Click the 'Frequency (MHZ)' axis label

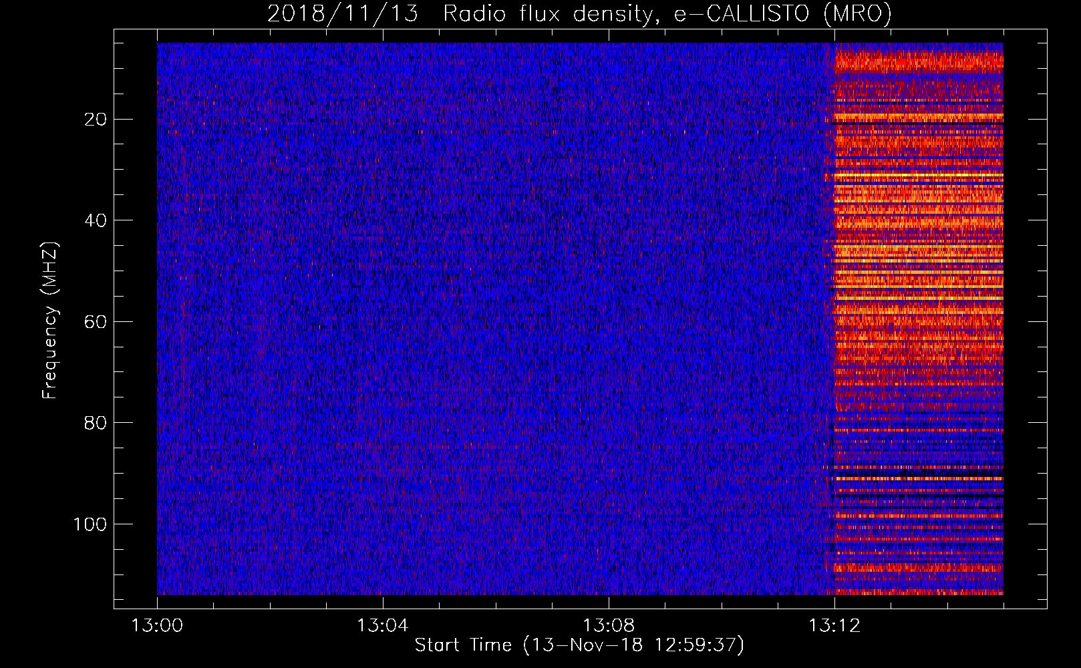[50, 320]
